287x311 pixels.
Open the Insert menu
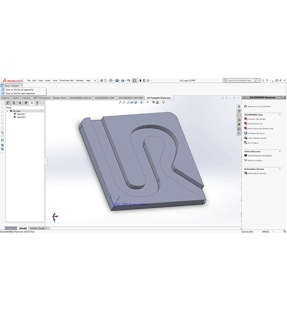click(x=48, y=80)
